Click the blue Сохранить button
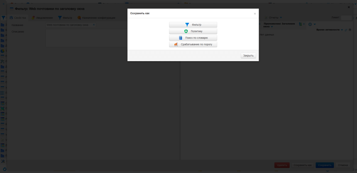 [x=325, y=165]
